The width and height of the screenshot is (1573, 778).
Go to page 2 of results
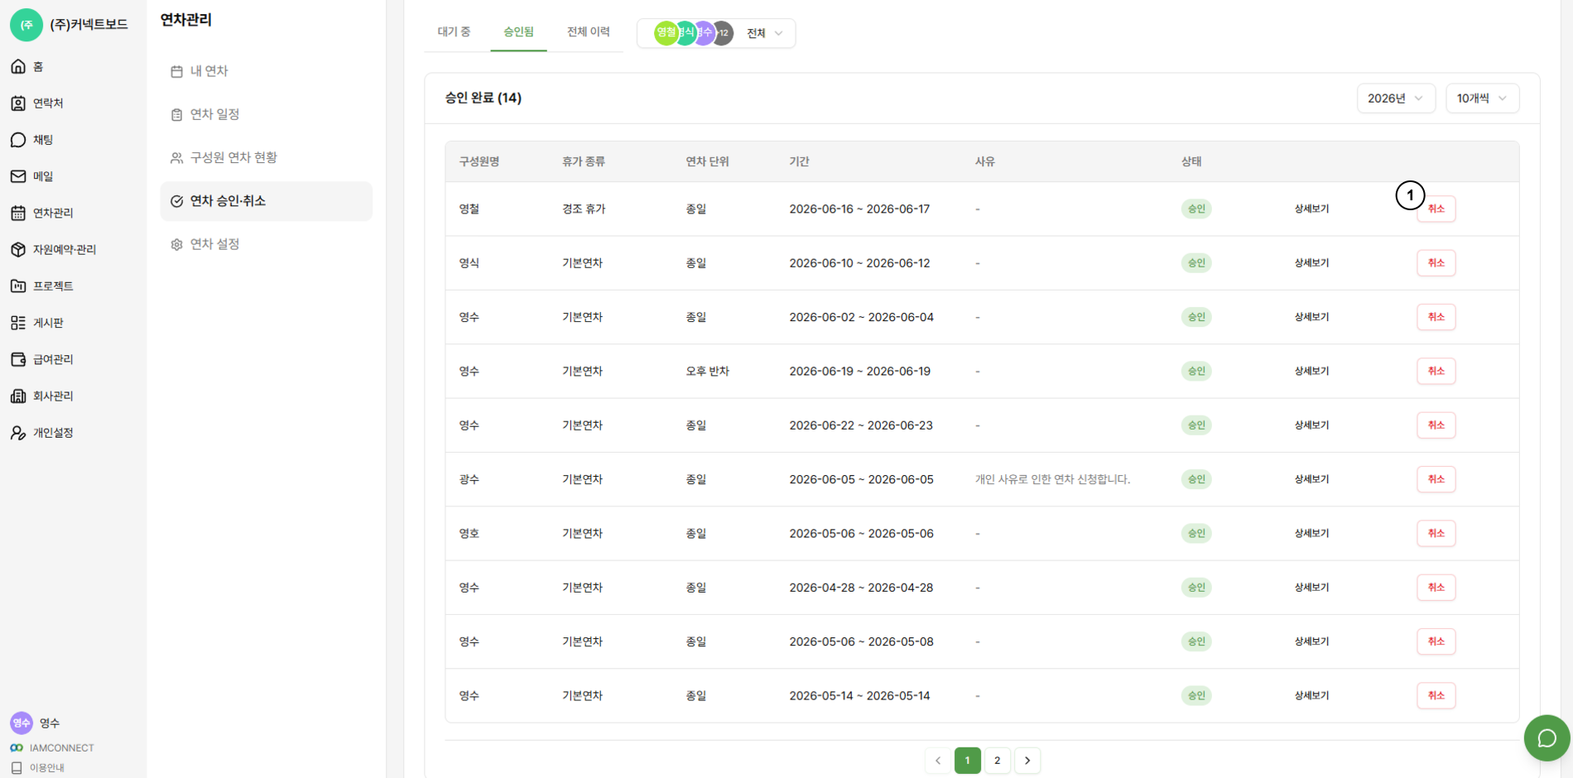click(x=998, y=761)
